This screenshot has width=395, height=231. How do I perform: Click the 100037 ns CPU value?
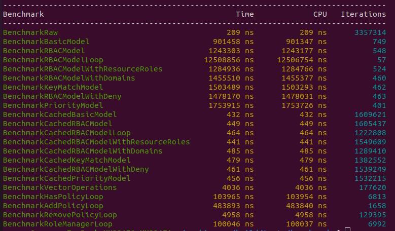(x=306, y=224)
